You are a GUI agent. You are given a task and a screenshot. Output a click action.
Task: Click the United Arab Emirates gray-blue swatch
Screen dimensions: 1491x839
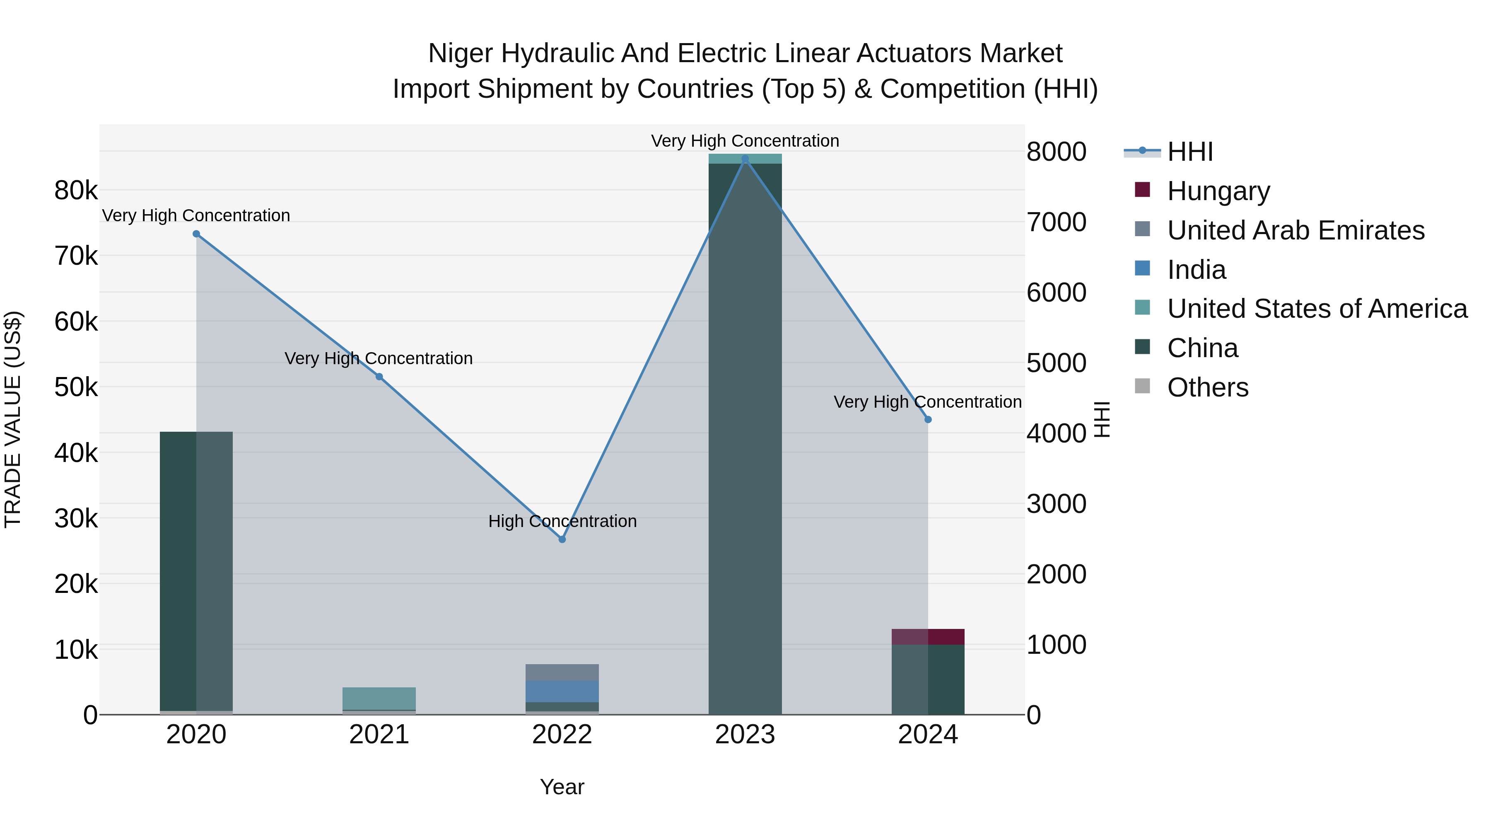pyautogui.click(x=1143, y=229)
